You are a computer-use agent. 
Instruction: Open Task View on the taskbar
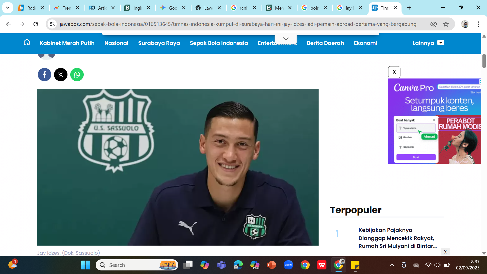[x=188, y=265]
